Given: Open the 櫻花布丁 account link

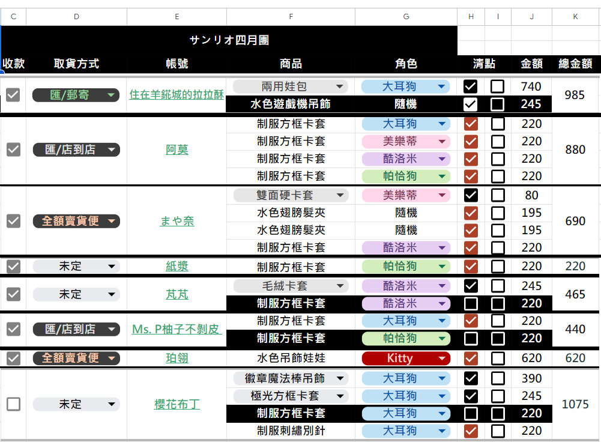Looking at the screenshot, I should coord(177,404).
